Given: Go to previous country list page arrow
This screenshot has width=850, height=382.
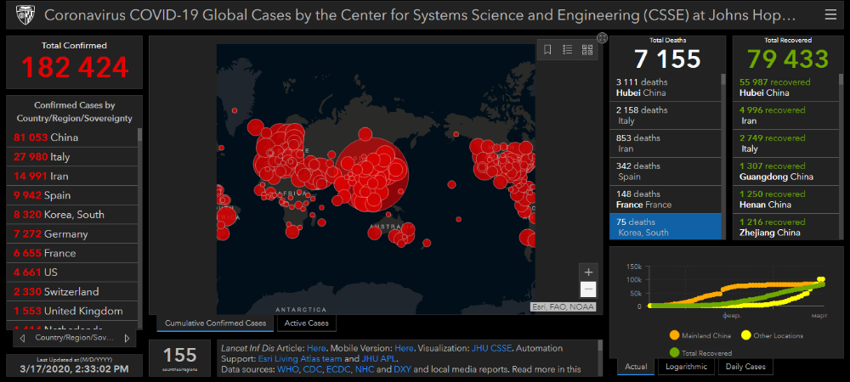Looking at the screenshot, I should [x=22, y=338].
